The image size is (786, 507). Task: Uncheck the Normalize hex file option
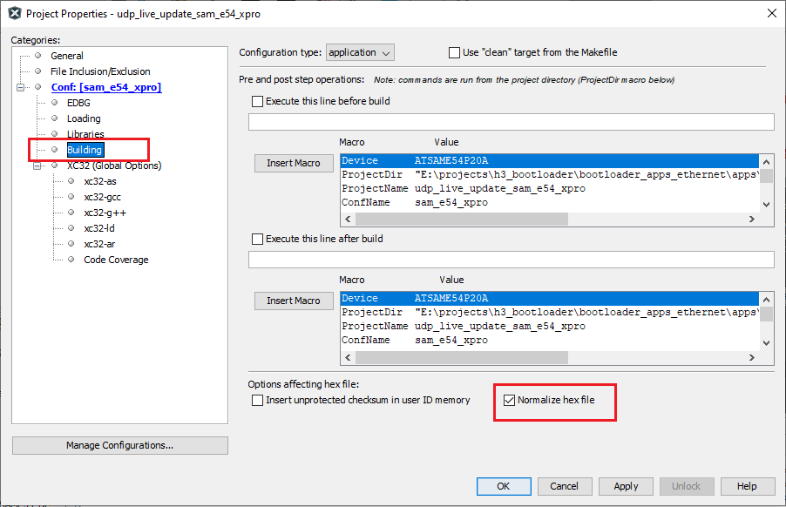[510, 401]
